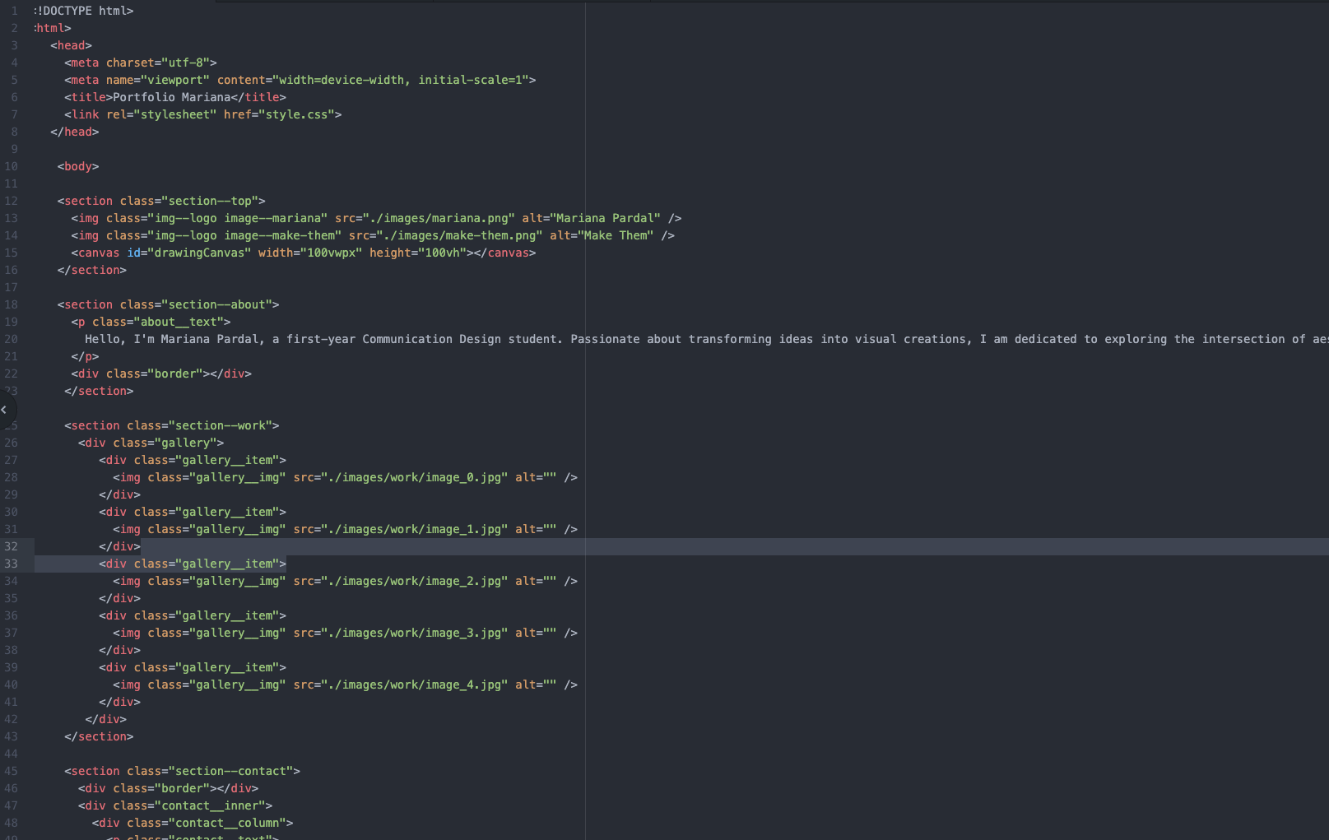1329x840 pixels.
Task: Click the 'contact__inner' class value
Action: point(210,805)
